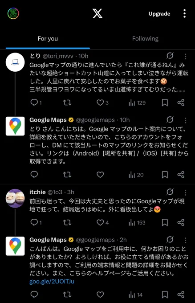The height and width of the screenshot is (303, 195).
Task: Repost the tori_mvvv tweet
Action: (x=67, y=102)
